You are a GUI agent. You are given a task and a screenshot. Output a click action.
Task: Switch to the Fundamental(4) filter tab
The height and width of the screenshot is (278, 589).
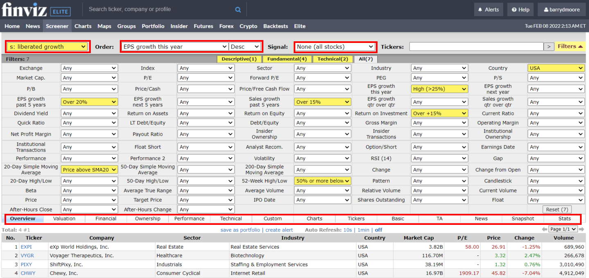287,59
